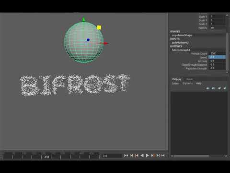Click the blue Z-axis center handle
230x173 pixels.
tap(88, 40)
